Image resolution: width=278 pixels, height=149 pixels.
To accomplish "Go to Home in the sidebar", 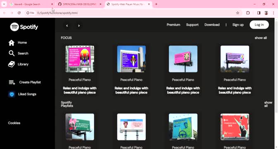I will (x=22, y=43).
